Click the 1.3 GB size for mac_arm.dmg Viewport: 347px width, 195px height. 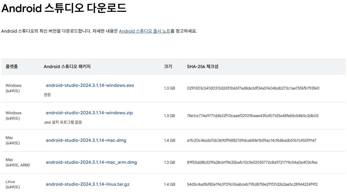click(x=170, y=163)
